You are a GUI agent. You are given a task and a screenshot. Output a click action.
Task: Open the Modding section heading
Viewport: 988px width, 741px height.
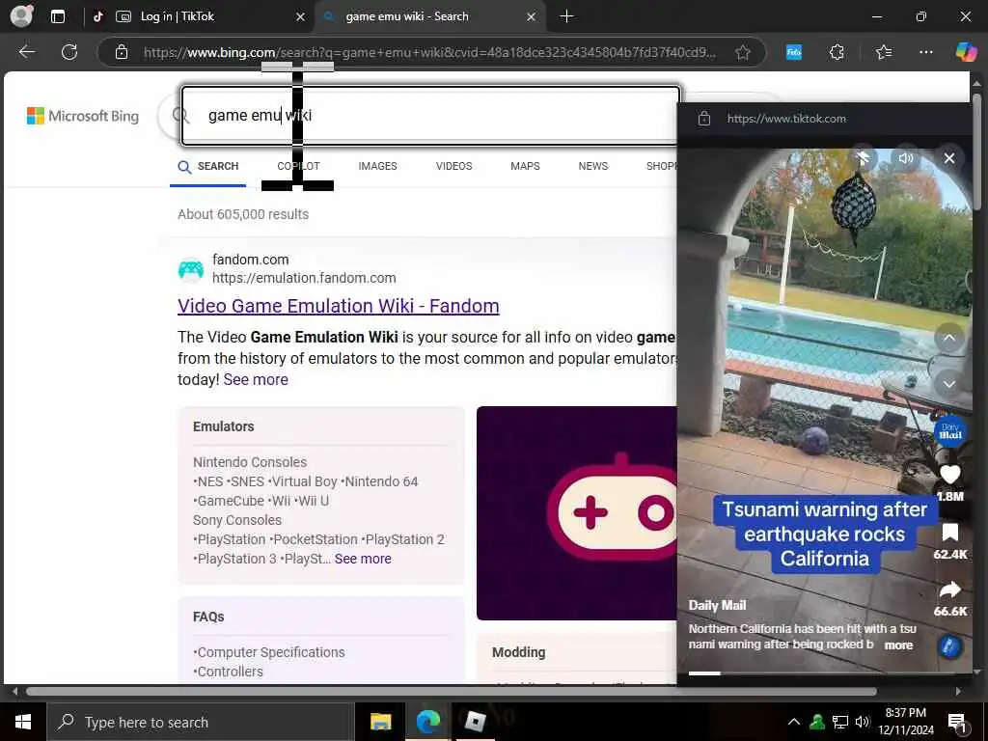tap(518, 653)
